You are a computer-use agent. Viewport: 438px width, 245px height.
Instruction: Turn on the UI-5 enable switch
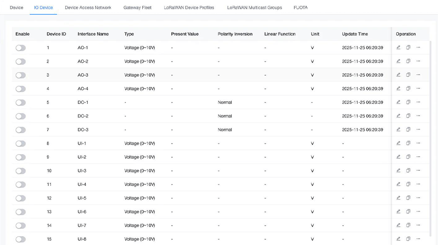[20, 198]
